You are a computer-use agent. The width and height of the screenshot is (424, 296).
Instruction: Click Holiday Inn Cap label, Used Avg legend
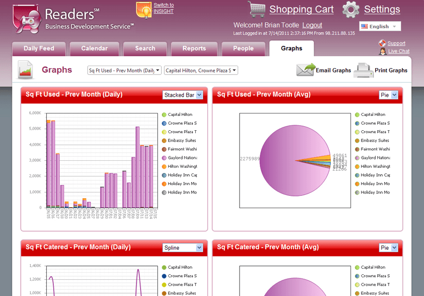[375, 175]
